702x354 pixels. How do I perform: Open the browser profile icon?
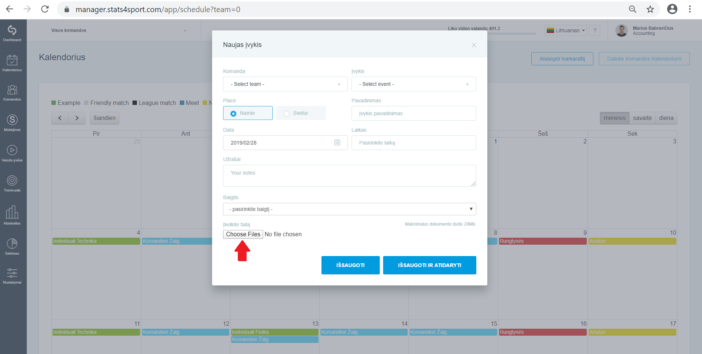[672, 9]
